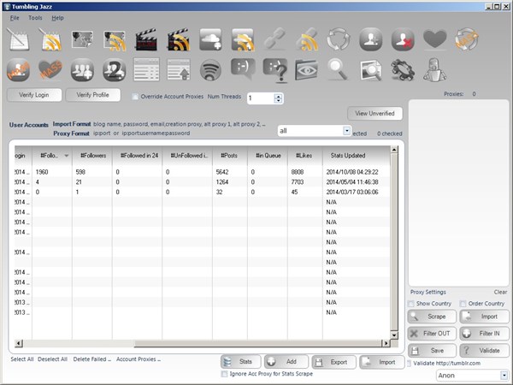This screenshot has height=385, width=513.
Task: Click Clear in proxy settings
Action: (x=500, y=292)
